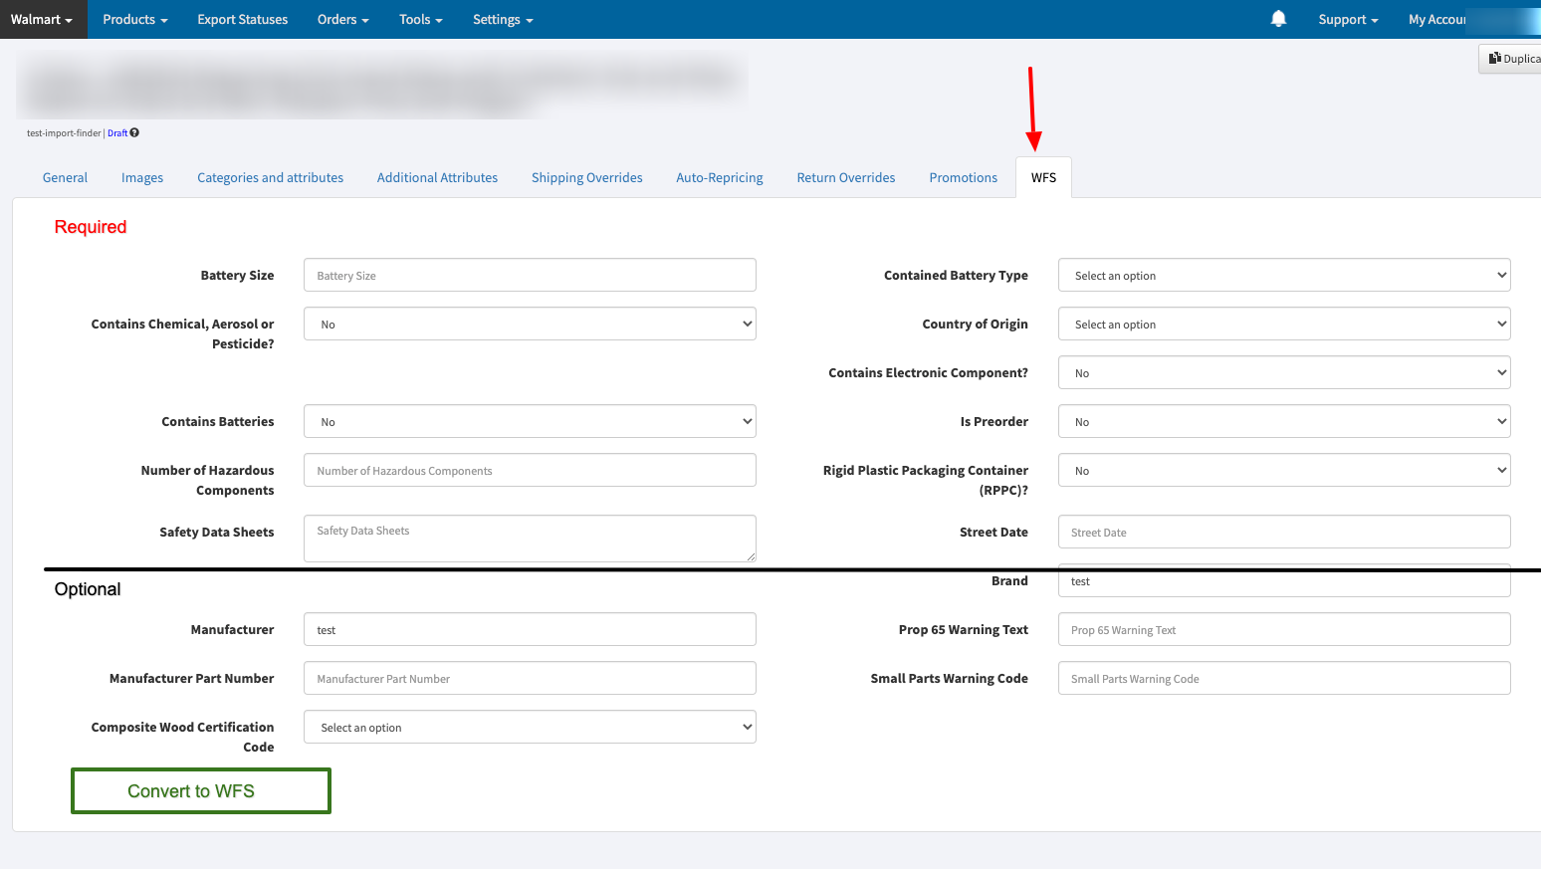Switch to the Shipping Overrides tab
This screenshot has width=1541, height=869.
click(586, 177)
